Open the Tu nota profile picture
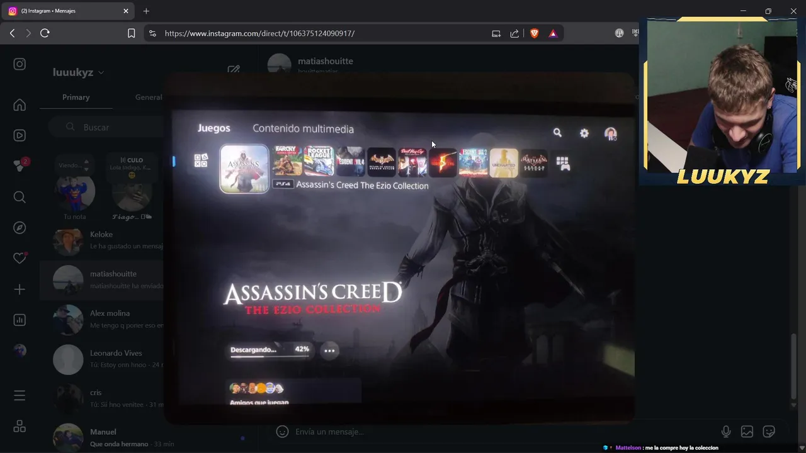 tap(74, 192)
